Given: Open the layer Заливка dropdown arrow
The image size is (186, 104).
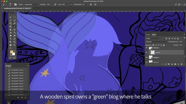Looking at the screenshot, I should 184,45.
